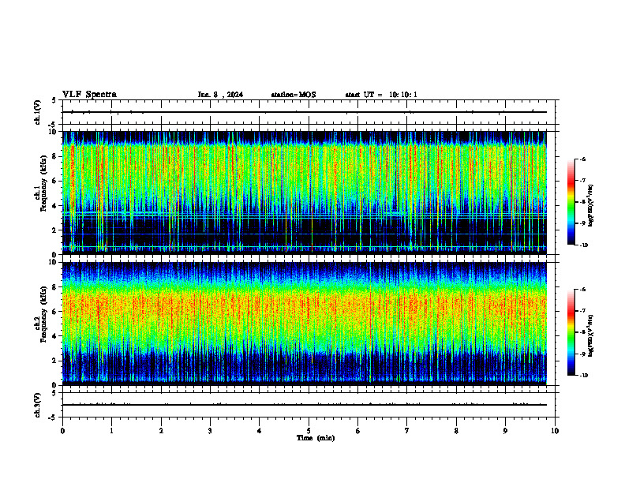
Task: Click the "2" kHz tick on ch.2 frequency axis
Action: [55, 361]
